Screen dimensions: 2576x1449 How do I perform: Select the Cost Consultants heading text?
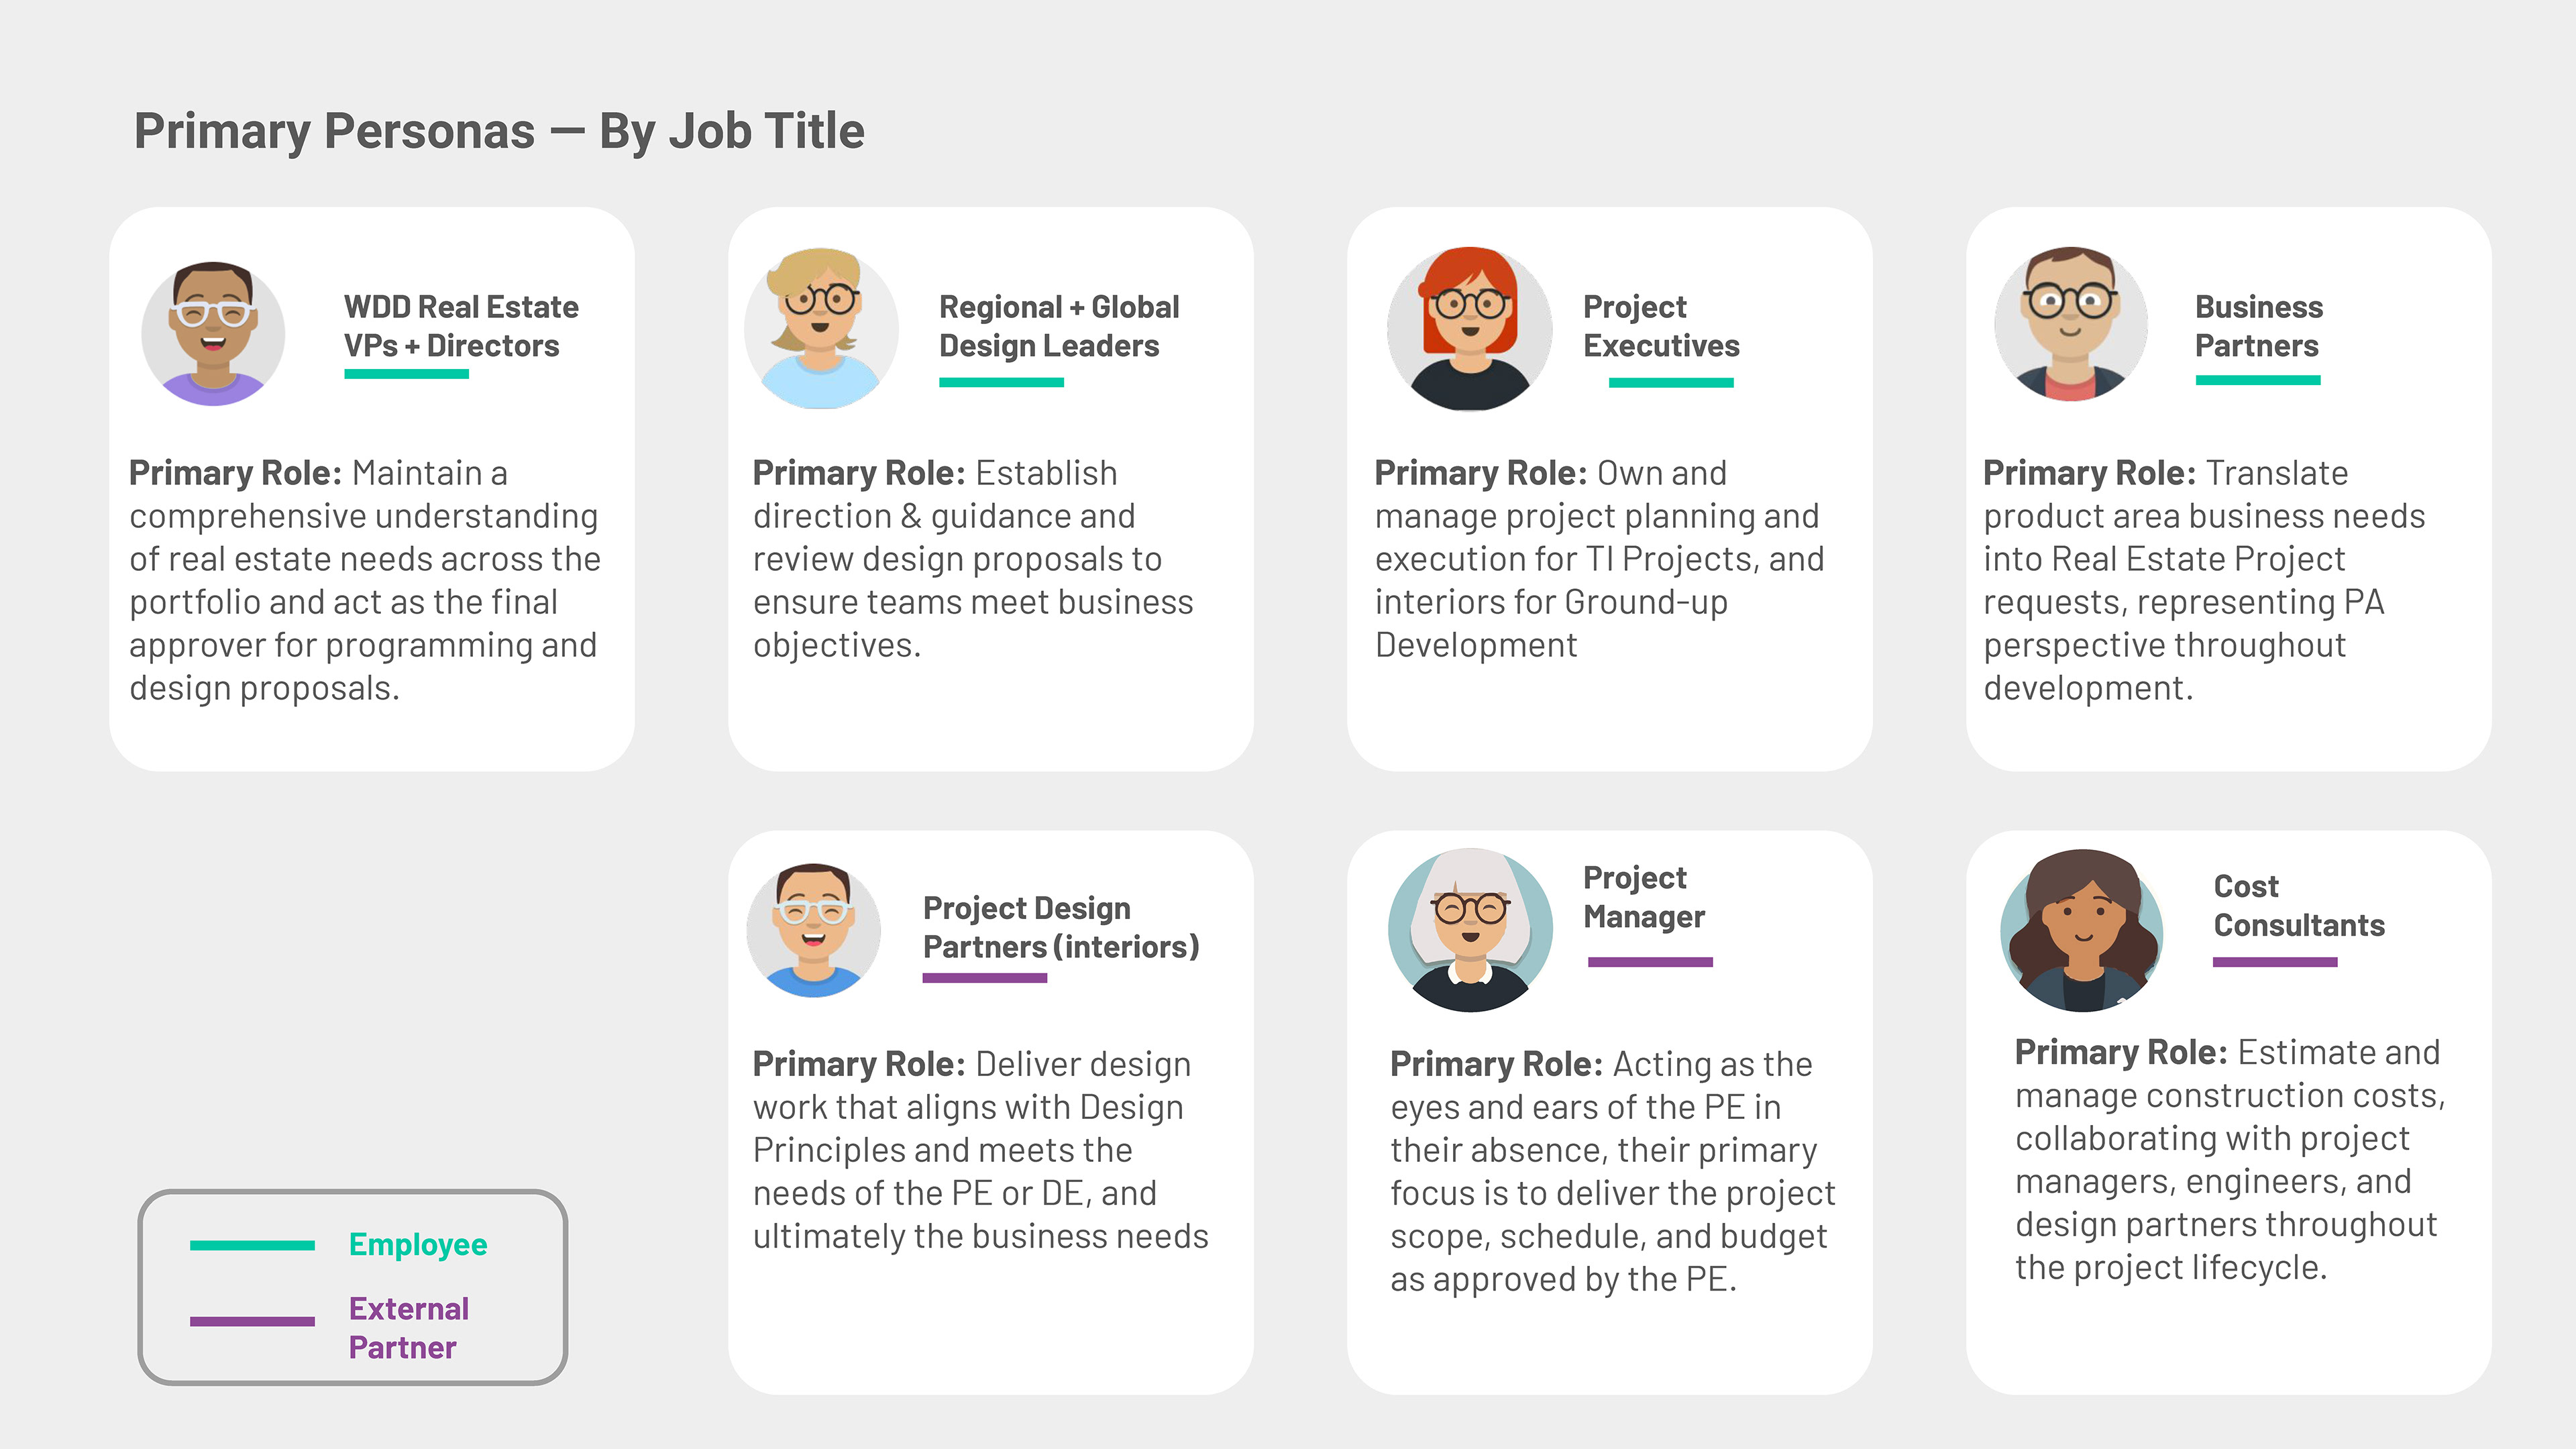tap(2299, 905)
